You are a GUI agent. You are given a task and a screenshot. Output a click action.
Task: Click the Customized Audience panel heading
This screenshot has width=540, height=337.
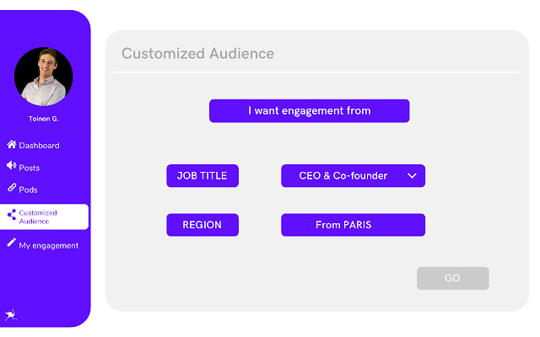(197, 54)
